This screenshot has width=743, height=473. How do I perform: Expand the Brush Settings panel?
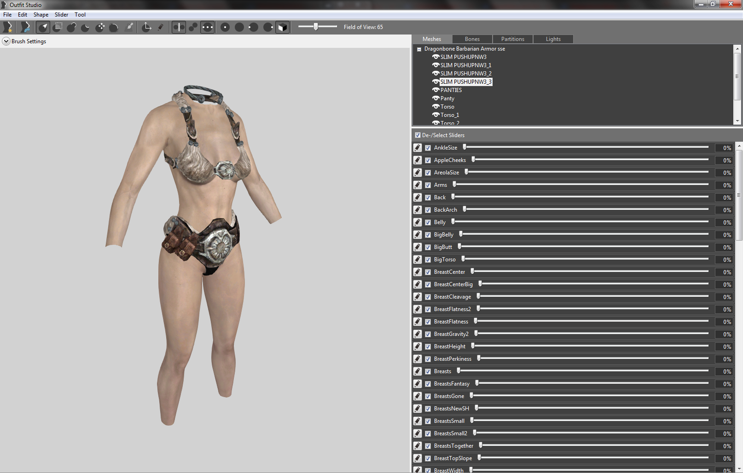click(6, 41)
